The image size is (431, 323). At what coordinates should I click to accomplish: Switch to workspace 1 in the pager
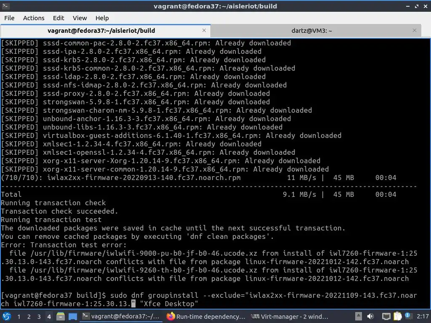click(x=19, y=317)
